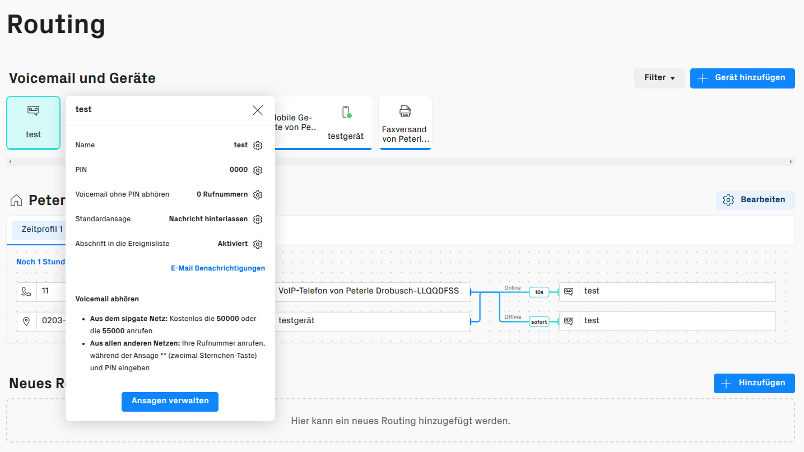Click the house icon next to Peter
This screenshot has height=452, width=804.
tap(16, 200)
